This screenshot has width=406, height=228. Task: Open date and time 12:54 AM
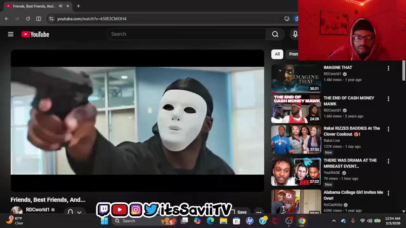393,221
